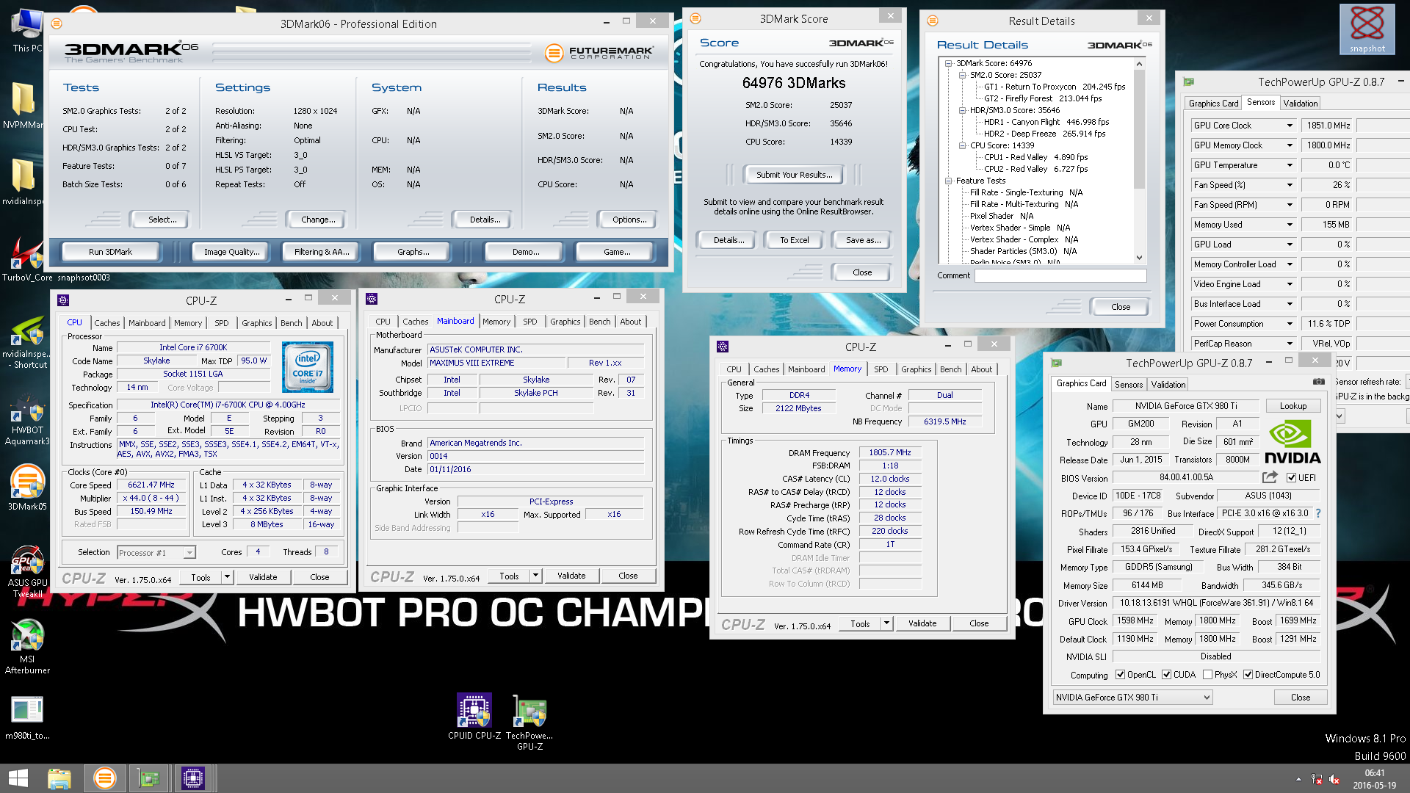The width and height of the screenshot is (1410, 793).
Task: Click the muted volume tray icon
Action: tap(1334, 780)
